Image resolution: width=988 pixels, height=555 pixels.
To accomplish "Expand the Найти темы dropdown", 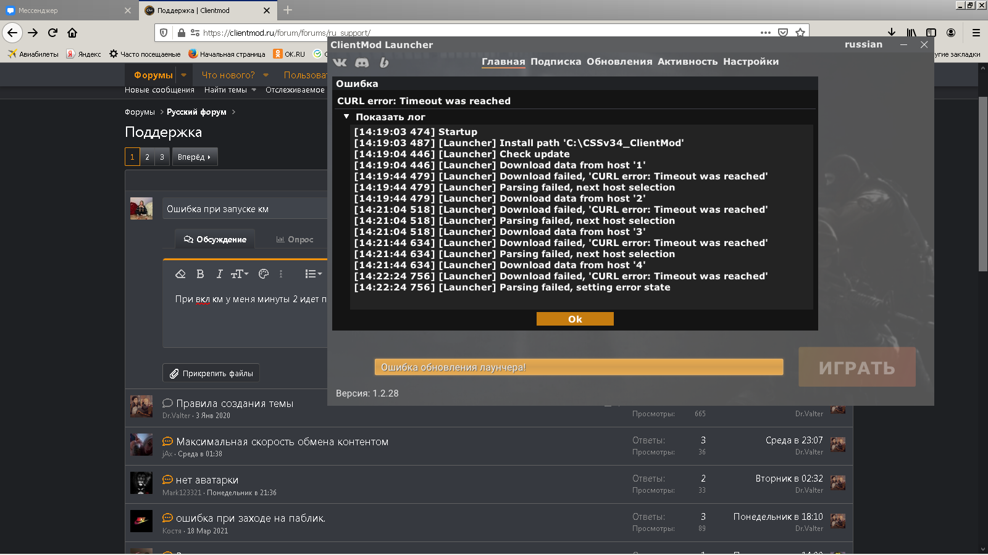I will (230, 90).
